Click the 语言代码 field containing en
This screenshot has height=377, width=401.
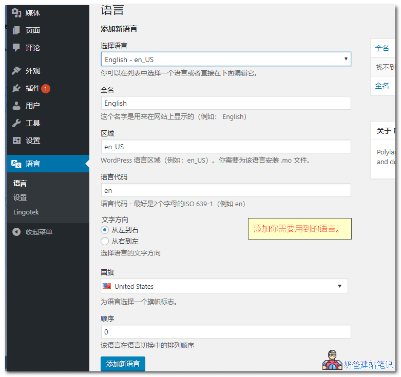coord(225,190)
